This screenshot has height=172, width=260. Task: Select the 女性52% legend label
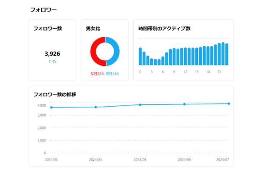click(x=97, y=73)
